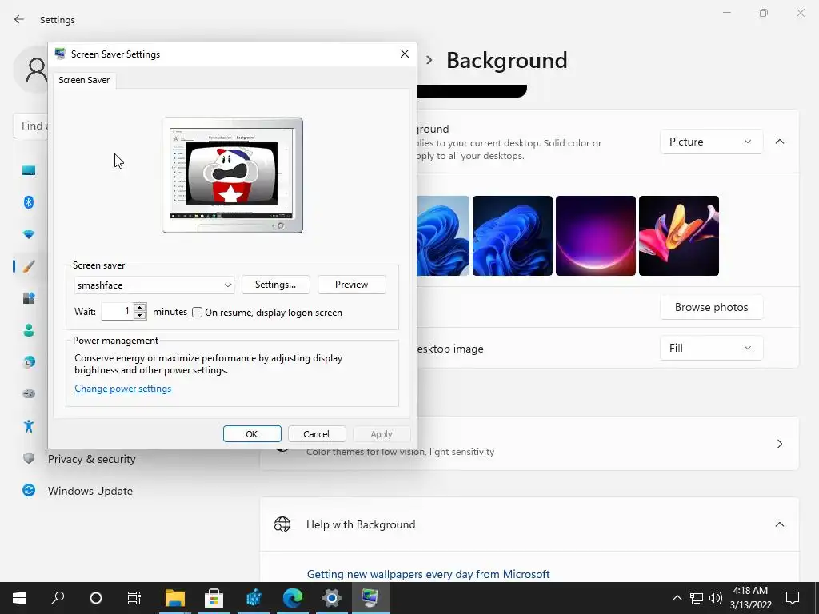Viewport: 819px width, 614px height.
Task: Open the Contrast themes row chevron
Action: pyautogui.click(x=779, y=444)
